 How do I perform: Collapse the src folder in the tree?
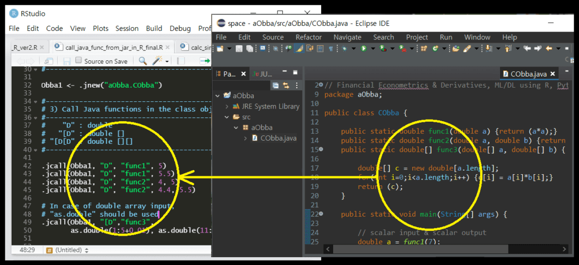pos(227,117)
